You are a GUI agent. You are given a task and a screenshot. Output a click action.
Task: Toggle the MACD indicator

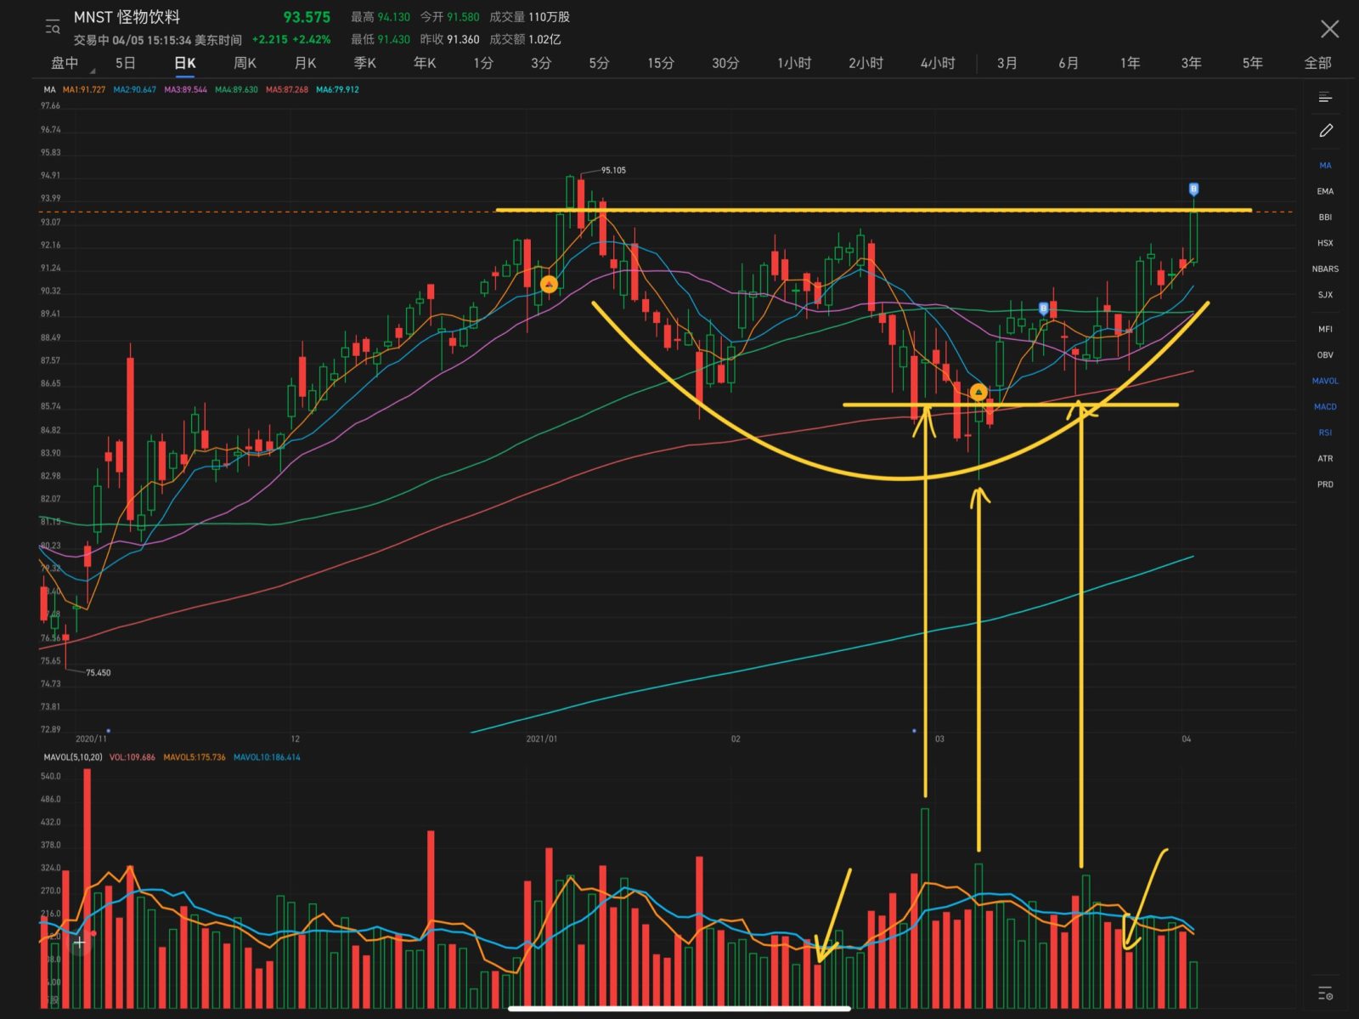coord(1325,407)
